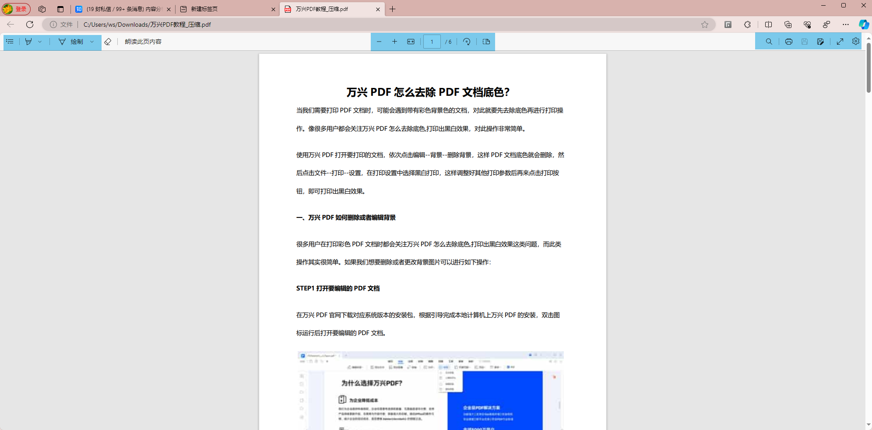Toggle split screen view
The image size is (872, 430).
768,24
